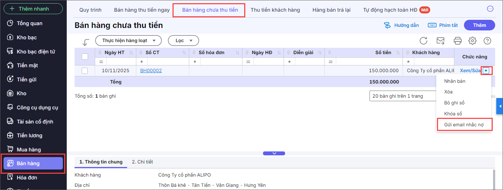Screen dimensions: 503x190
Task: Switch to the Thu tiền khách hàng tab
Action: 275,10
